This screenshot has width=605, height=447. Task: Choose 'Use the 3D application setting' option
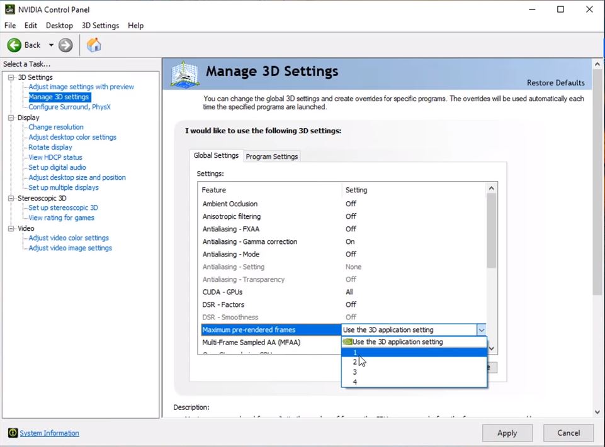pyautogui.click(x=397, y=342)
